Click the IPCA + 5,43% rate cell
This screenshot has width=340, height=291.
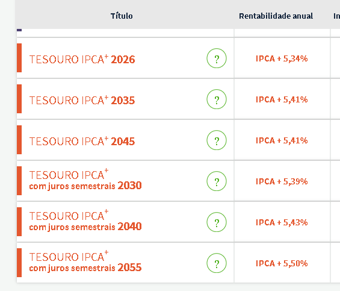tap(282, 222)
